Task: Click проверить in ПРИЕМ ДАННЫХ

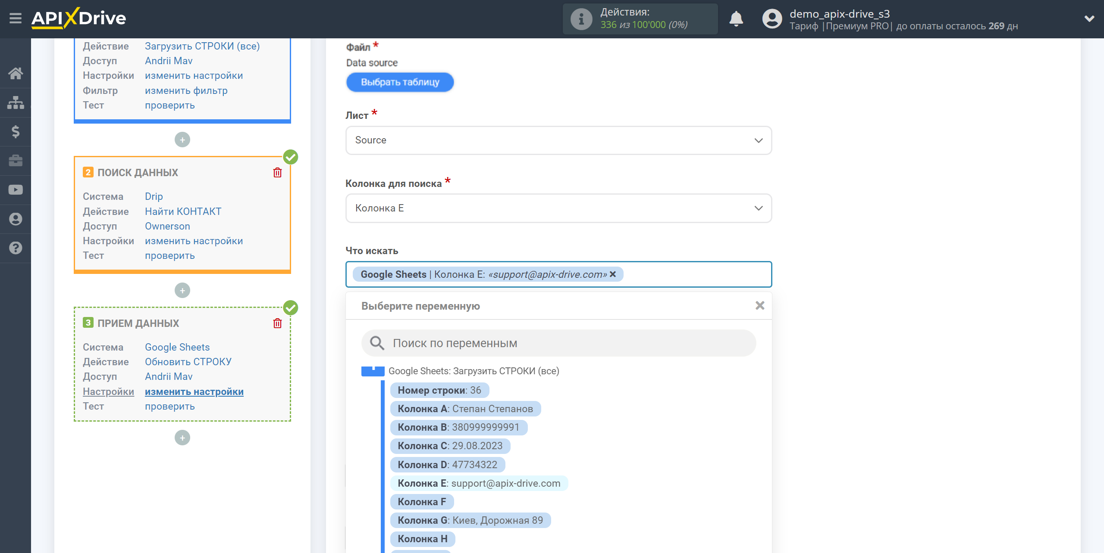Action: tap(170, 406)
